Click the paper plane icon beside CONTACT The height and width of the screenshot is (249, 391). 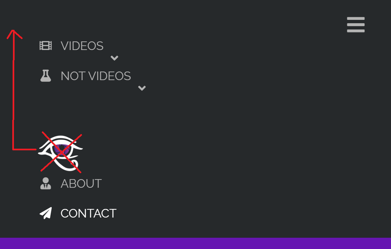pyautogui.click(x=45, y=213)
